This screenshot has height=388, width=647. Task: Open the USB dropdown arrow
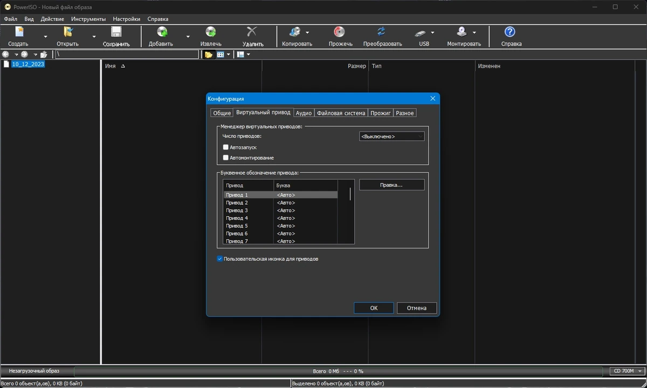(x=432, y=32)
